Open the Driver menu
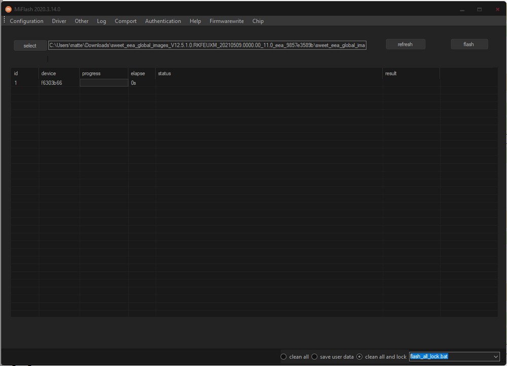 pos(59,21)
